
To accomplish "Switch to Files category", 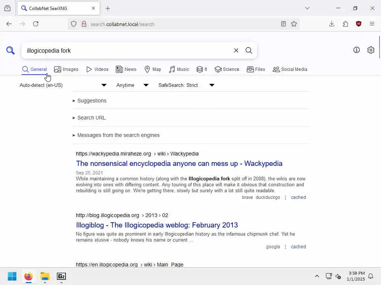I will (256, 69).
